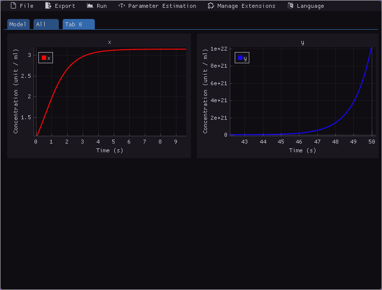Image resolution: width=382 pixels, height=290 pixels.
Task: Click the Concentration axis label of y plot
Action: (205, 91)
